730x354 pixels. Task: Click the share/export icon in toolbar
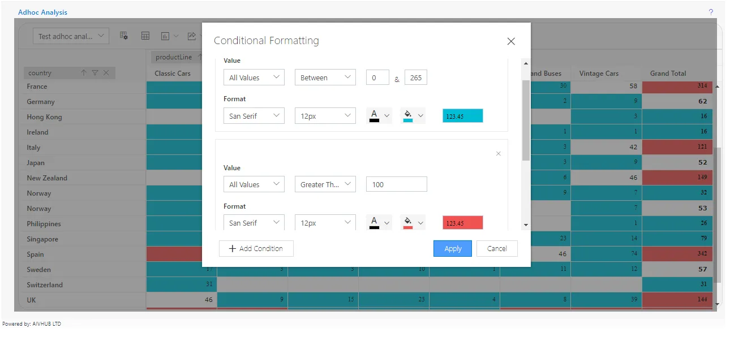click(193, 36)
